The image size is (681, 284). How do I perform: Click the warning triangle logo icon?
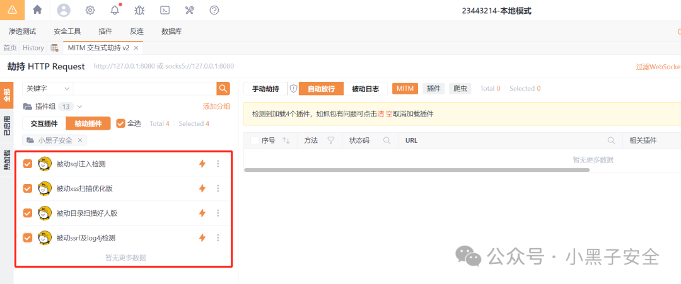12,10
